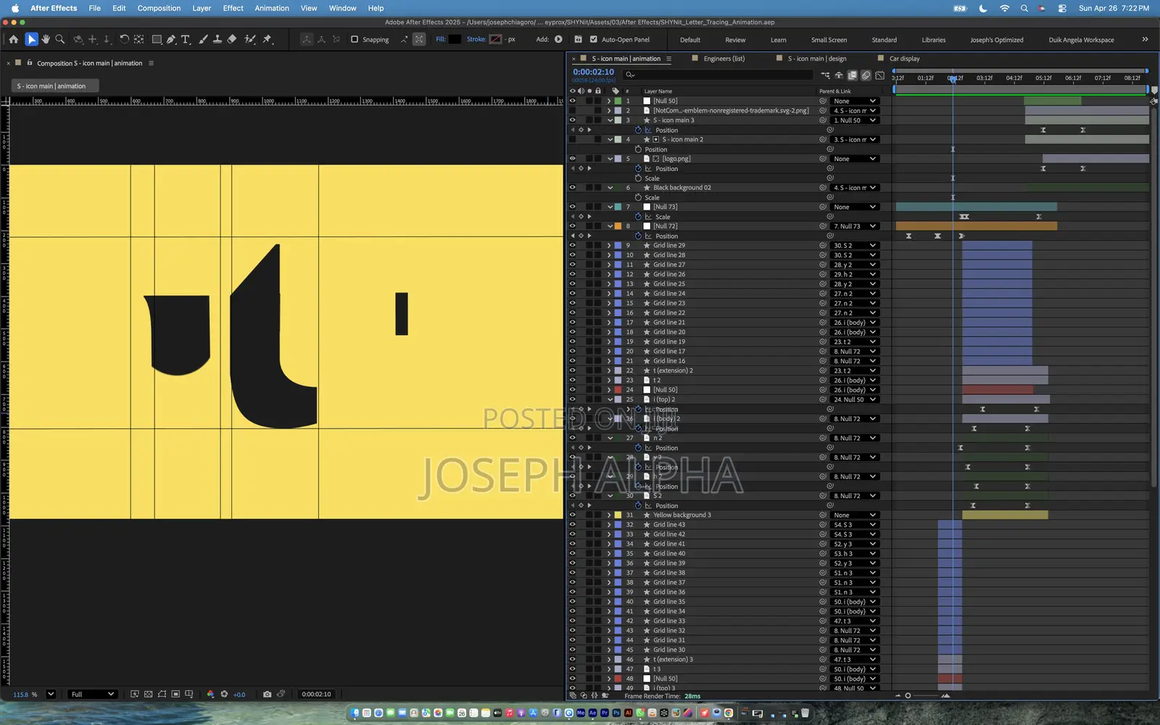Open parent dropdown for [logo.png] layer

855,159
